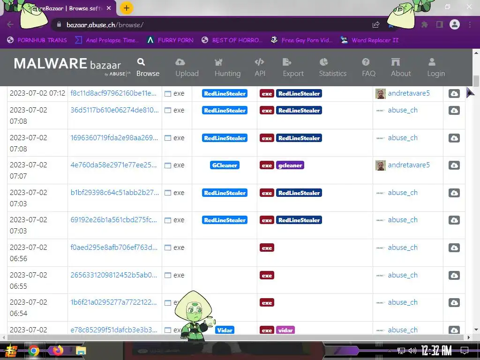Open hash 69192e26b1a561cbd275fc link
480x360 pixels.
[113, 219]
